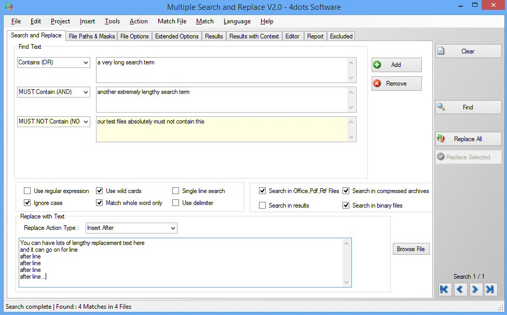Screen dimensions: 507x315
Task: Click the Browse File button
Action: [x=410, y=249]
